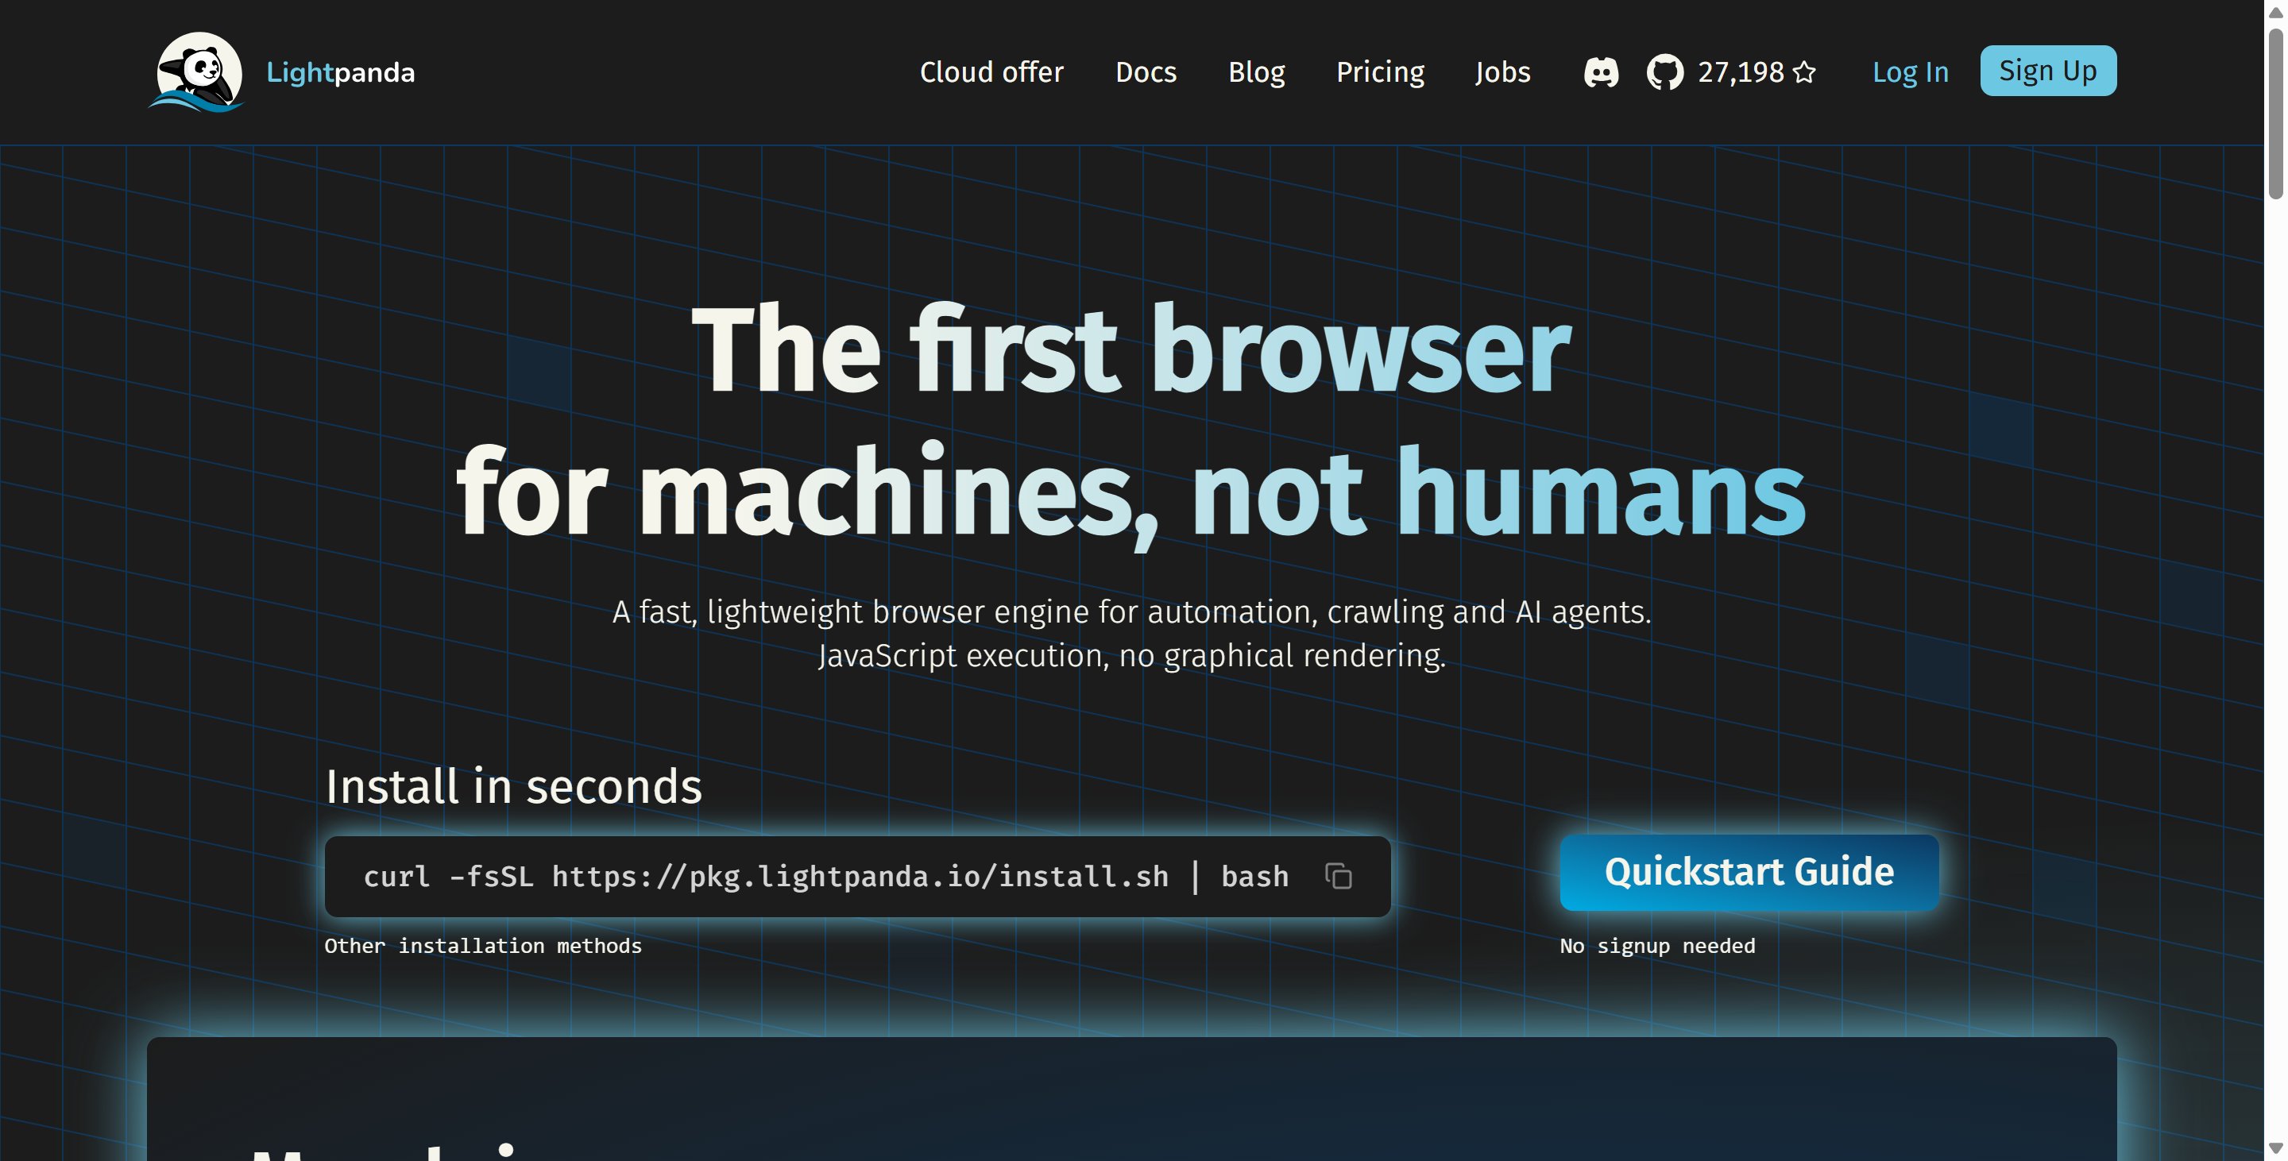Copy the curl install command
Viewport: 2288px width, 1161px height.
(x=1338, y=876)
